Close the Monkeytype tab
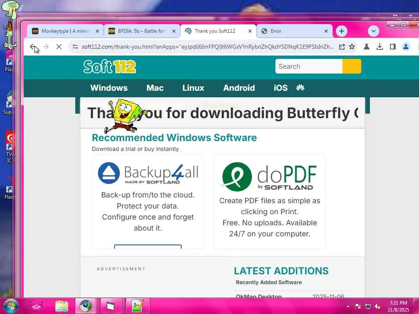The width and height of the screenshot is (419, 314). (97, 31)
